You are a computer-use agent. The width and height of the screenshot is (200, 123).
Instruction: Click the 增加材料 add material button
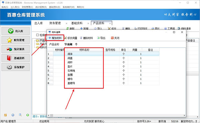pos(55,38)
